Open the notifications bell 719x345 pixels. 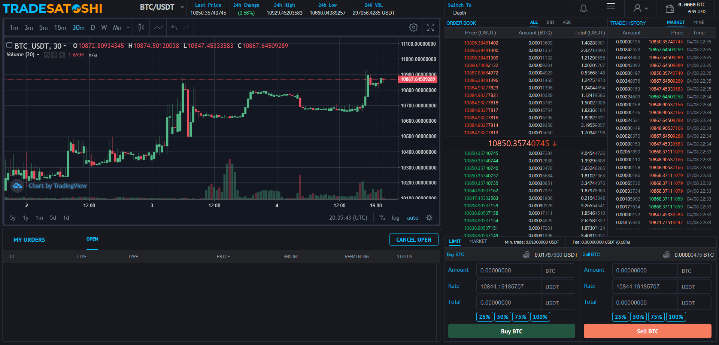pyautogui.click(x=583, y=8)
